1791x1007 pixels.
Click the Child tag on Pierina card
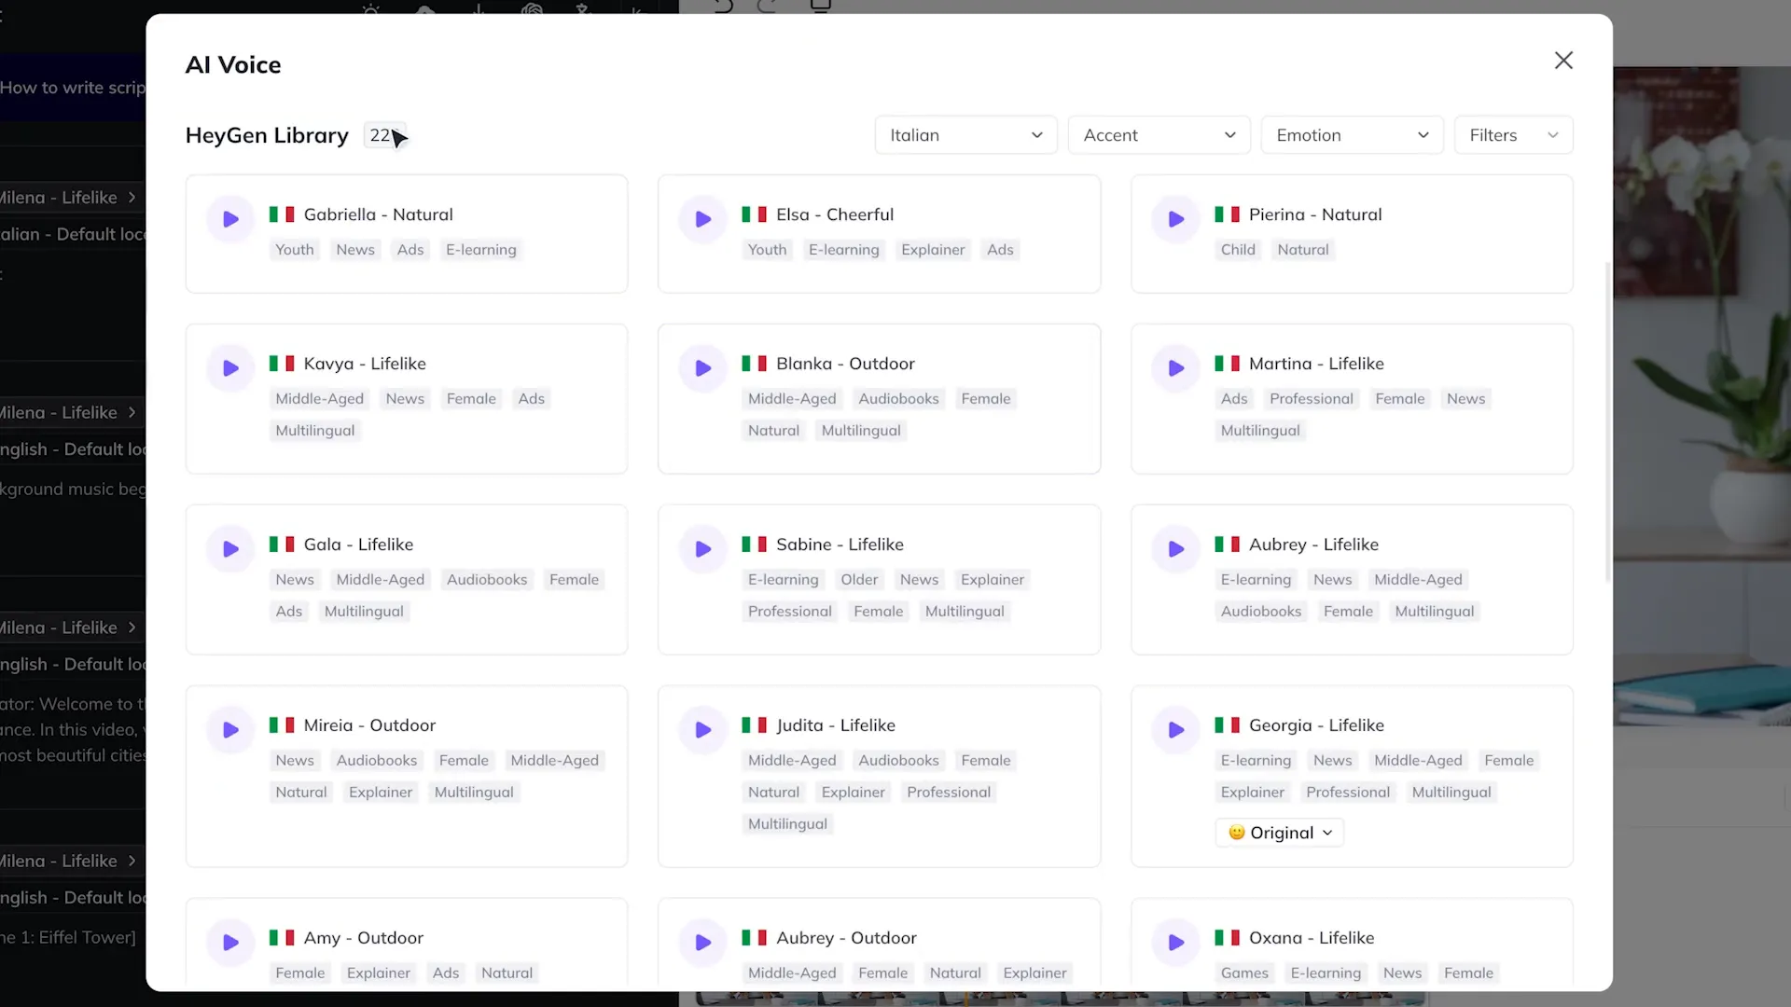tap(1238, 250)
